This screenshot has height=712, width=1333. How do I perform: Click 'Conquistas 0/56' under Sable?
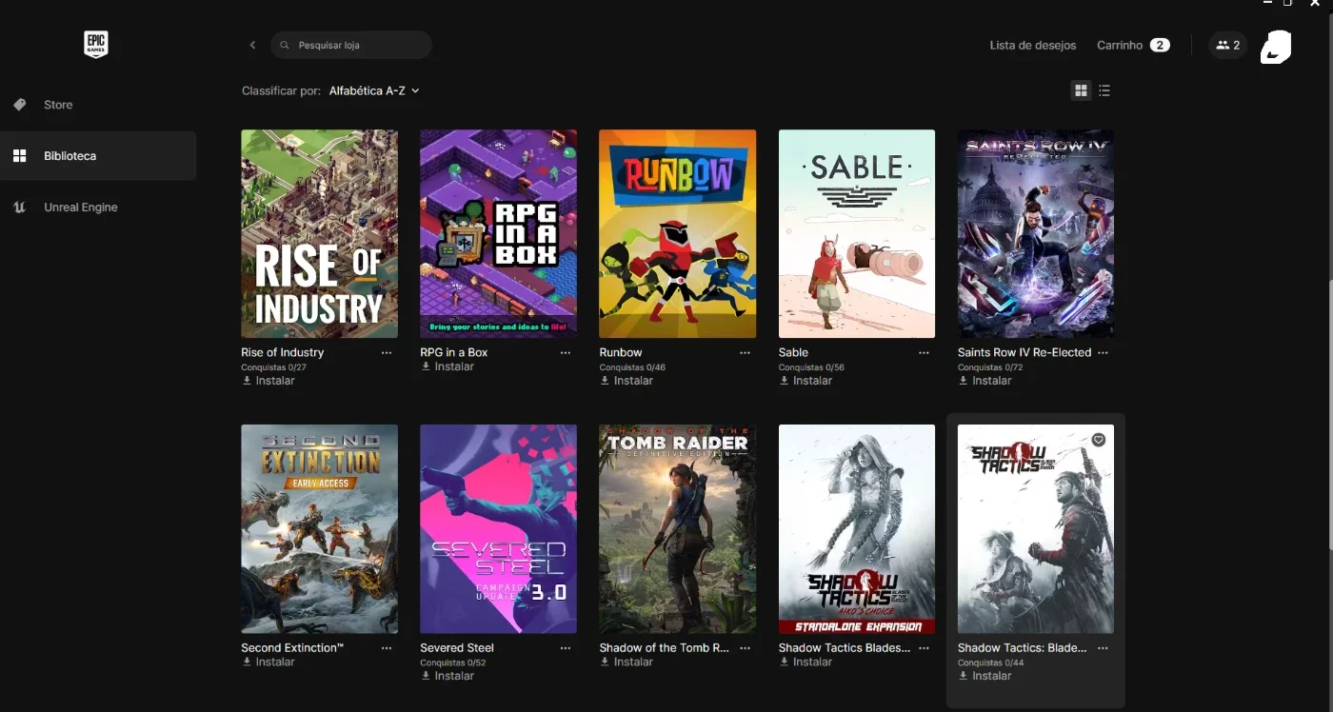[x=811, y=367]
